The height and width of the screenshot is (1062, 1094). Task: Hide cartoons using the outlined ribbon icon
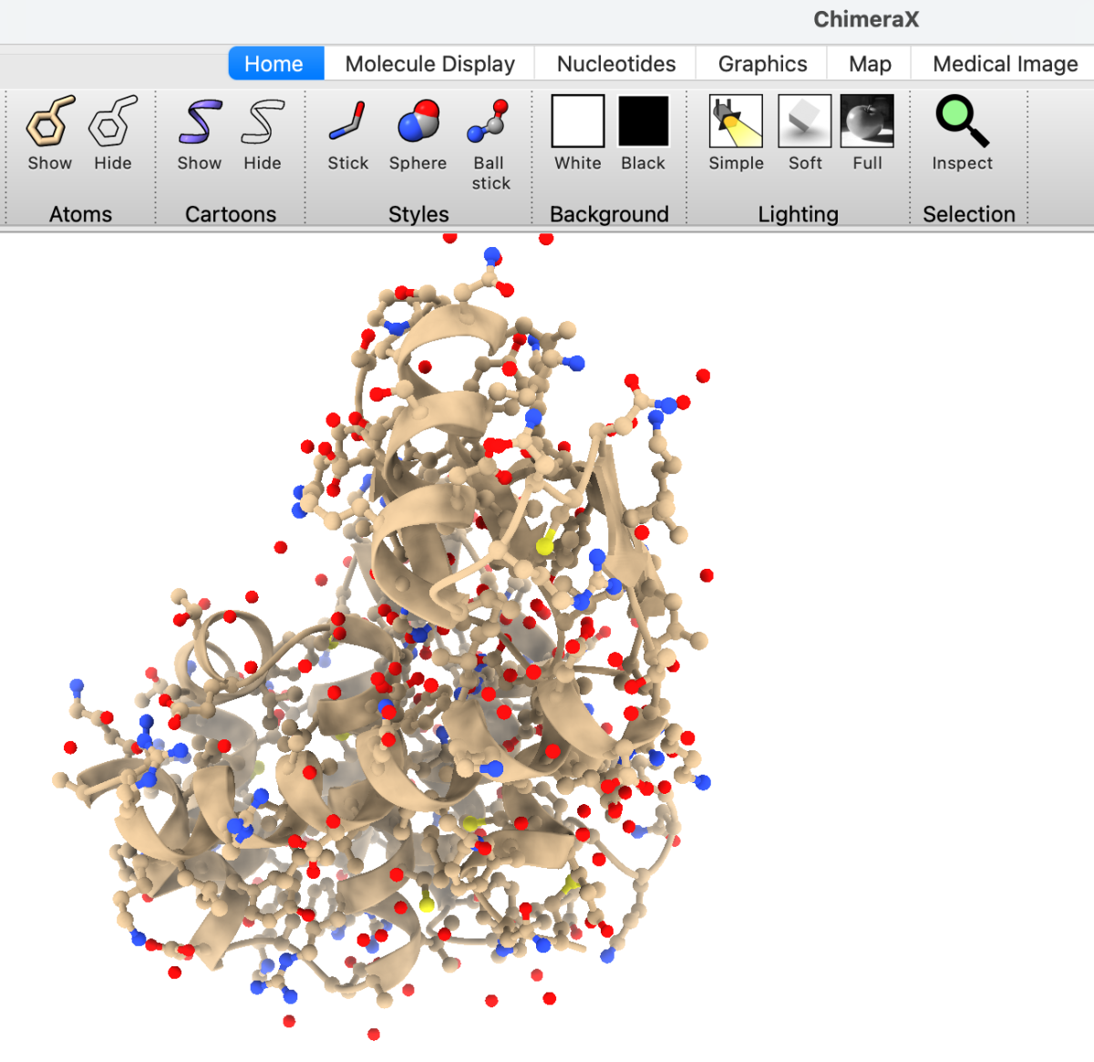[263, 121]
